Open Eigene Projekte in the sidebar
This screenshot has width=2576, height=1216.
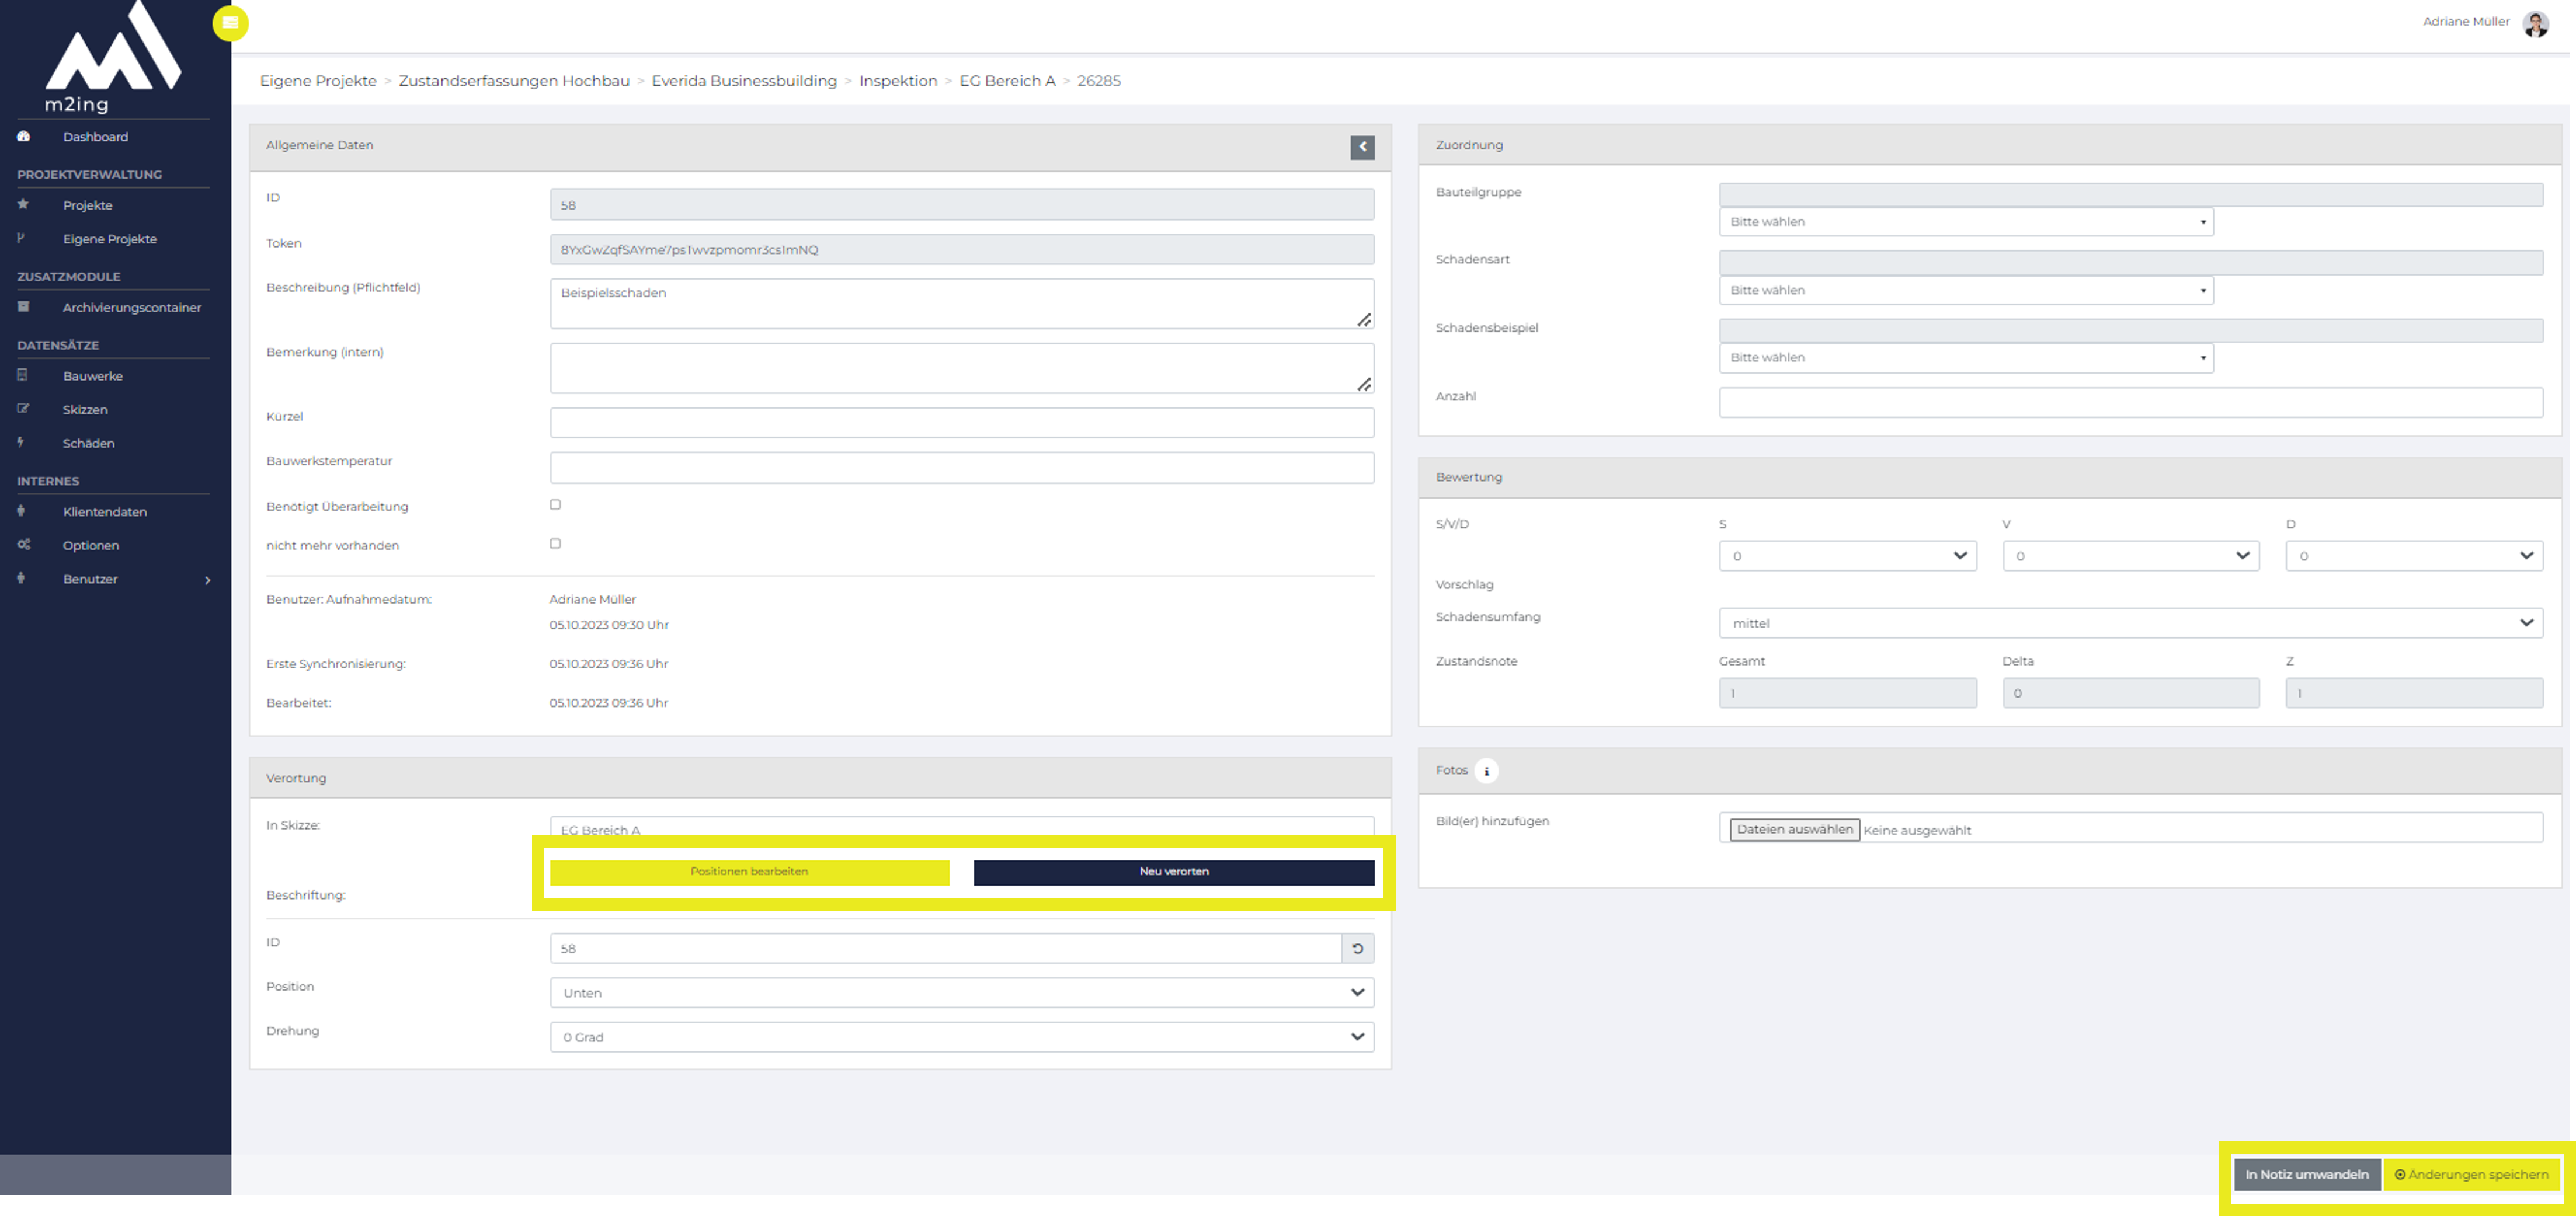[x=109, y=239]
